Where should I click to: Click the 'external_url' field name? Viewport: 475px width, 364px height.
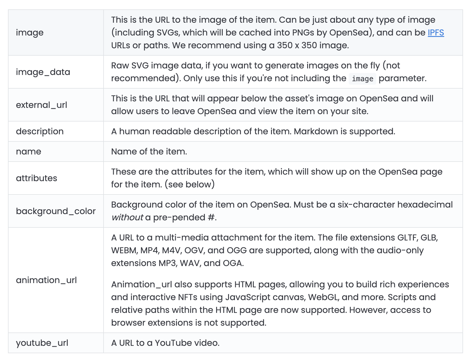coord(42,105)
